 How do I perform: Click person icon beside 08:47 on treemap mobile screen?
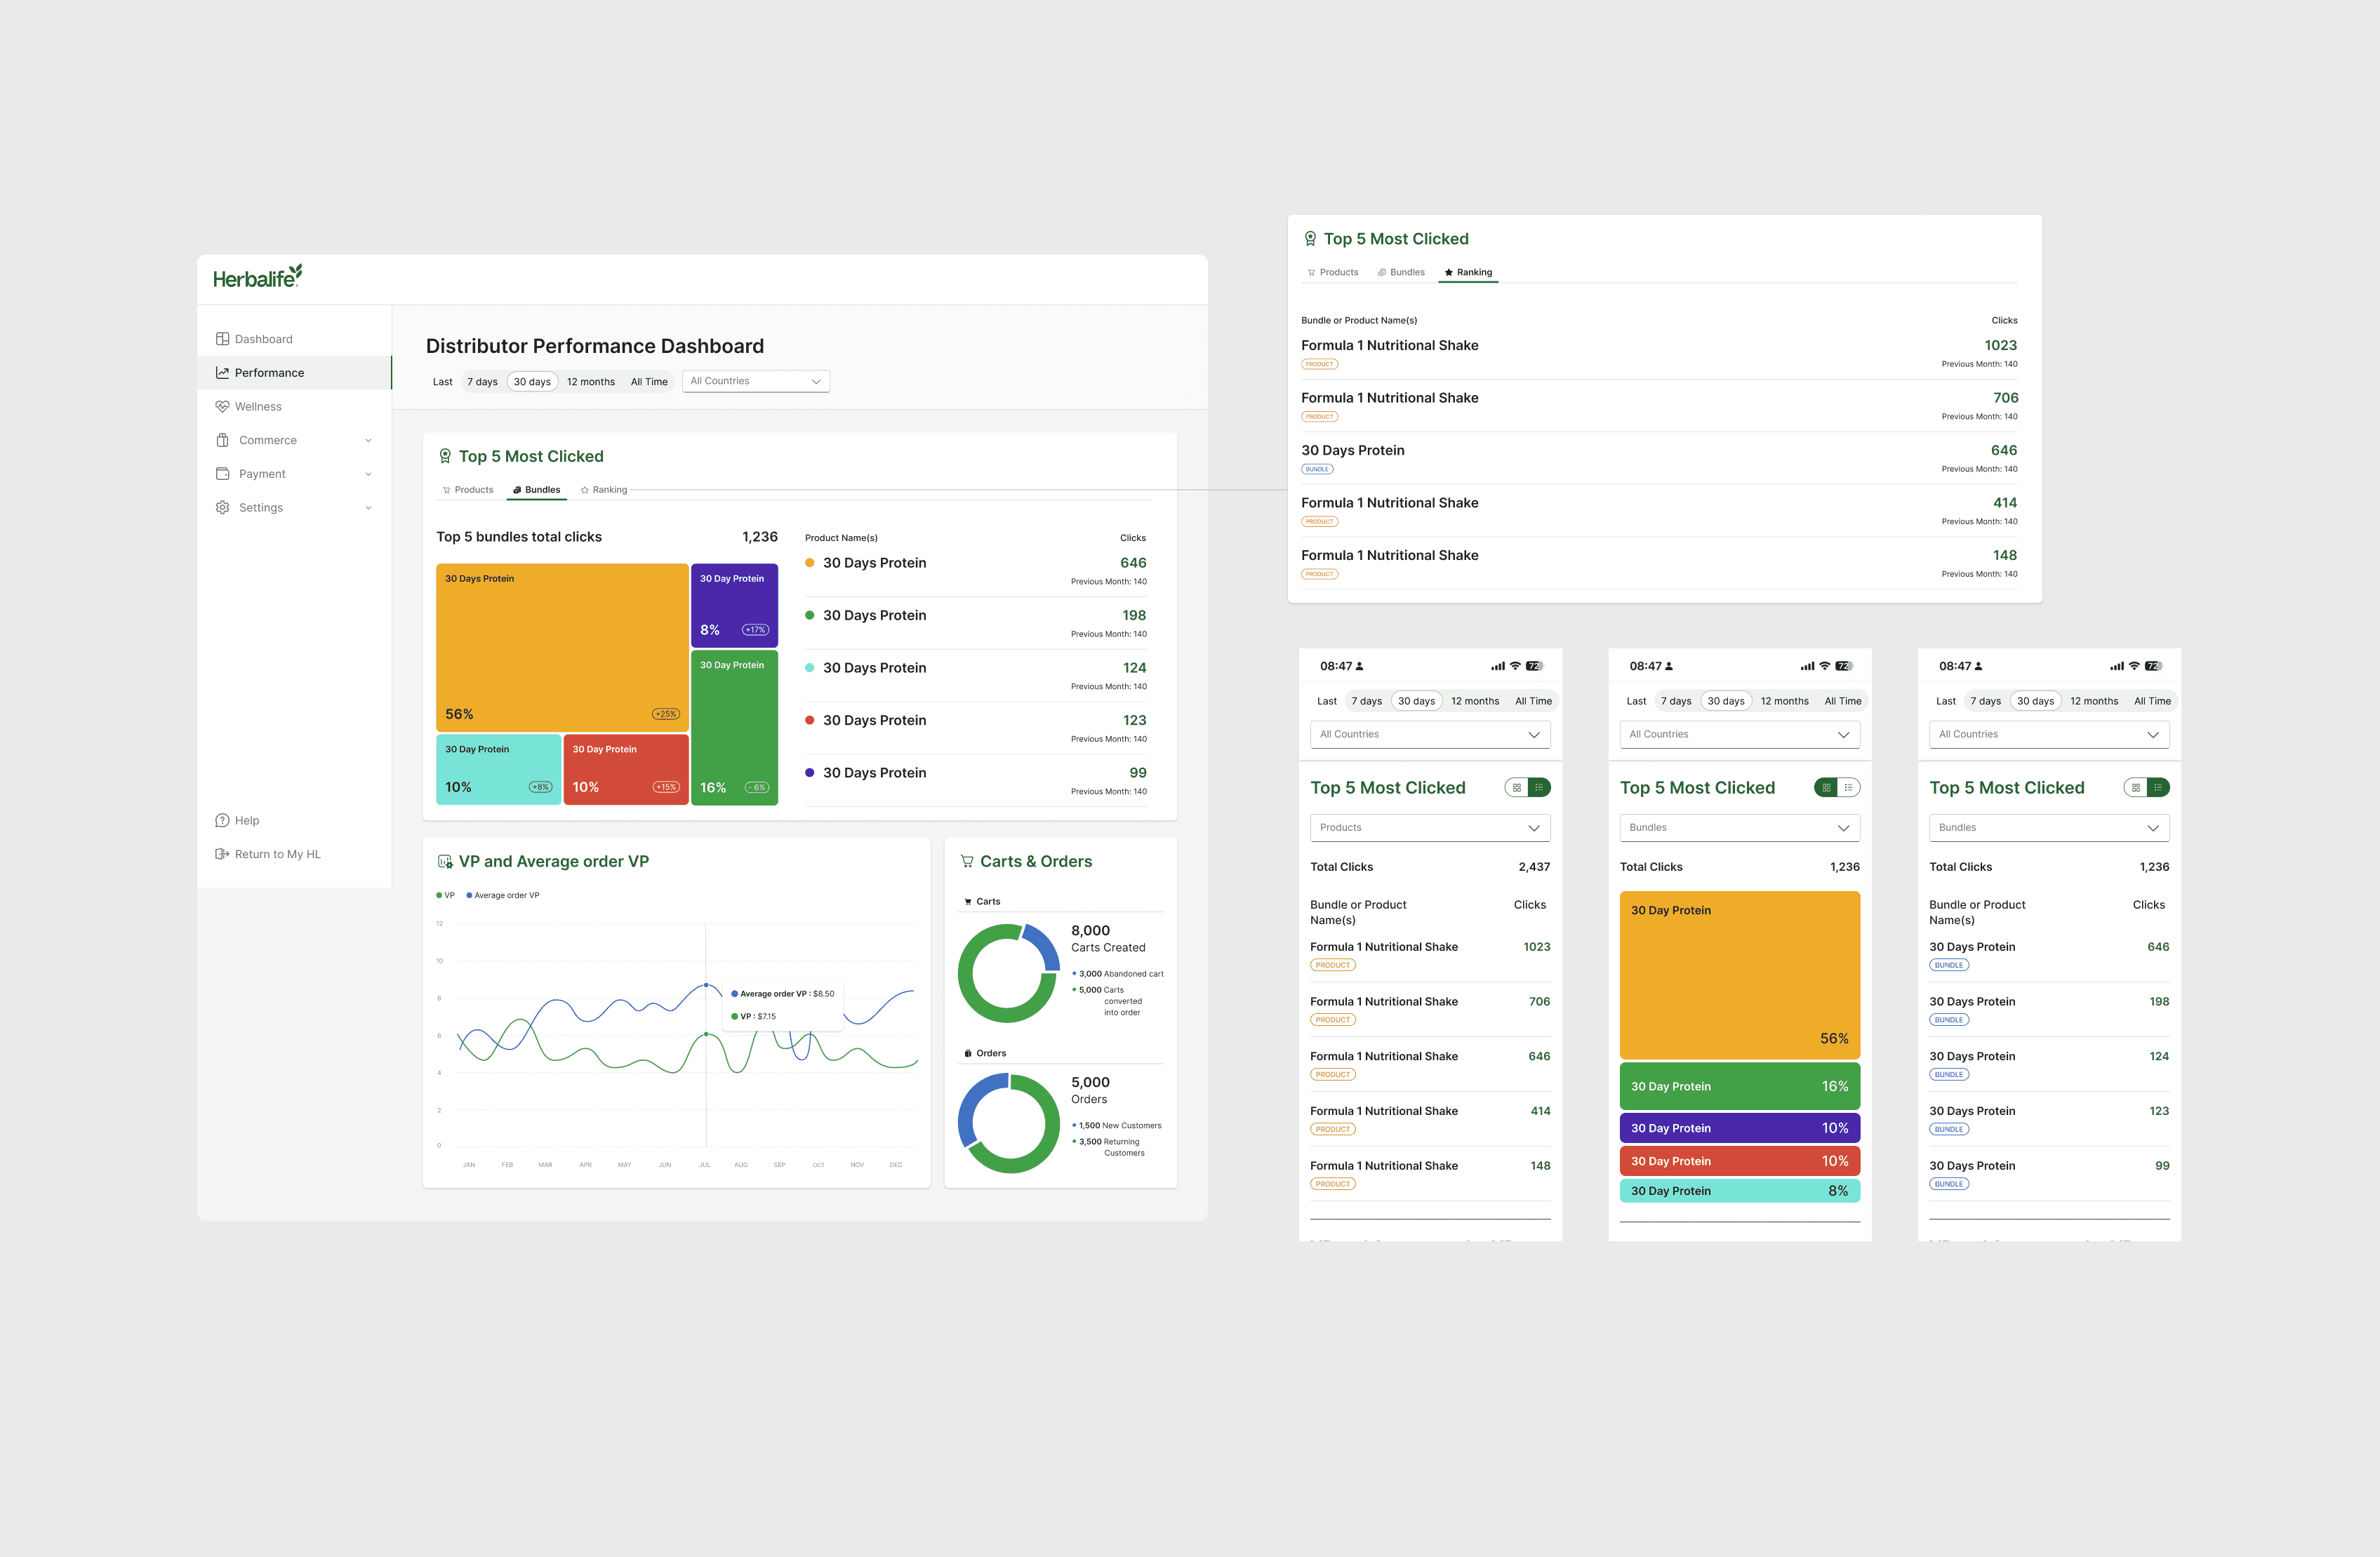1669,666
